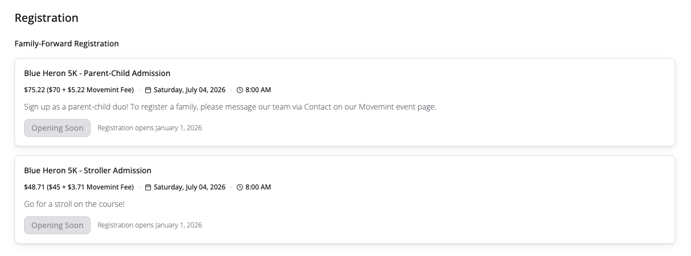Screen dimensions: 691x256
Task: Click the 8:00 AM time in the Stroller card
Action: click(x=258, y=187)
